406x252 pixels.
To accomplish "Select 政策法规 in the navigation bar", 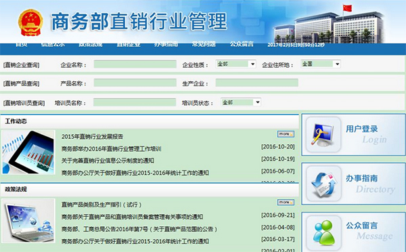I will 91,44.
